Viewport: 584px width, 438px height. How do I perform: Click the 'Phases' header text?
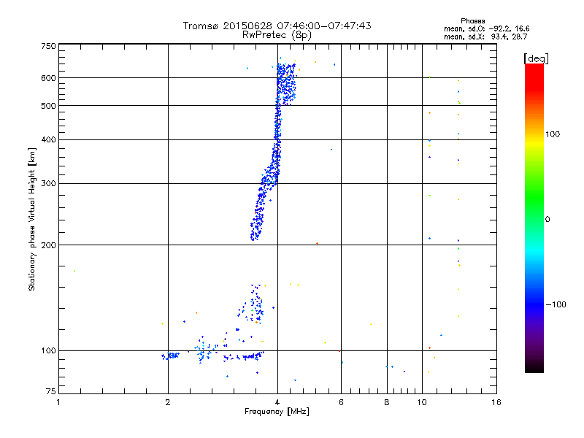click(x=472, y=21)
